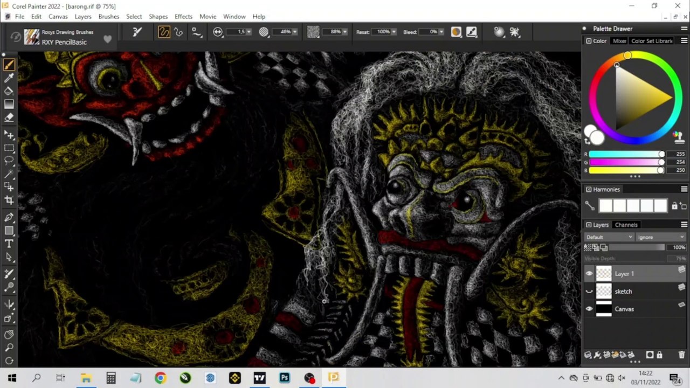Switch to the Mixer panel tab
Image resolution: width=690 pixels, height=388 pixels.
pyautogui.click(x=619, y=41)
